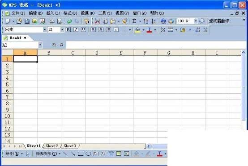
Task: Open the AutoSum dropdown arrow
Action: click(x=140, y=21)
